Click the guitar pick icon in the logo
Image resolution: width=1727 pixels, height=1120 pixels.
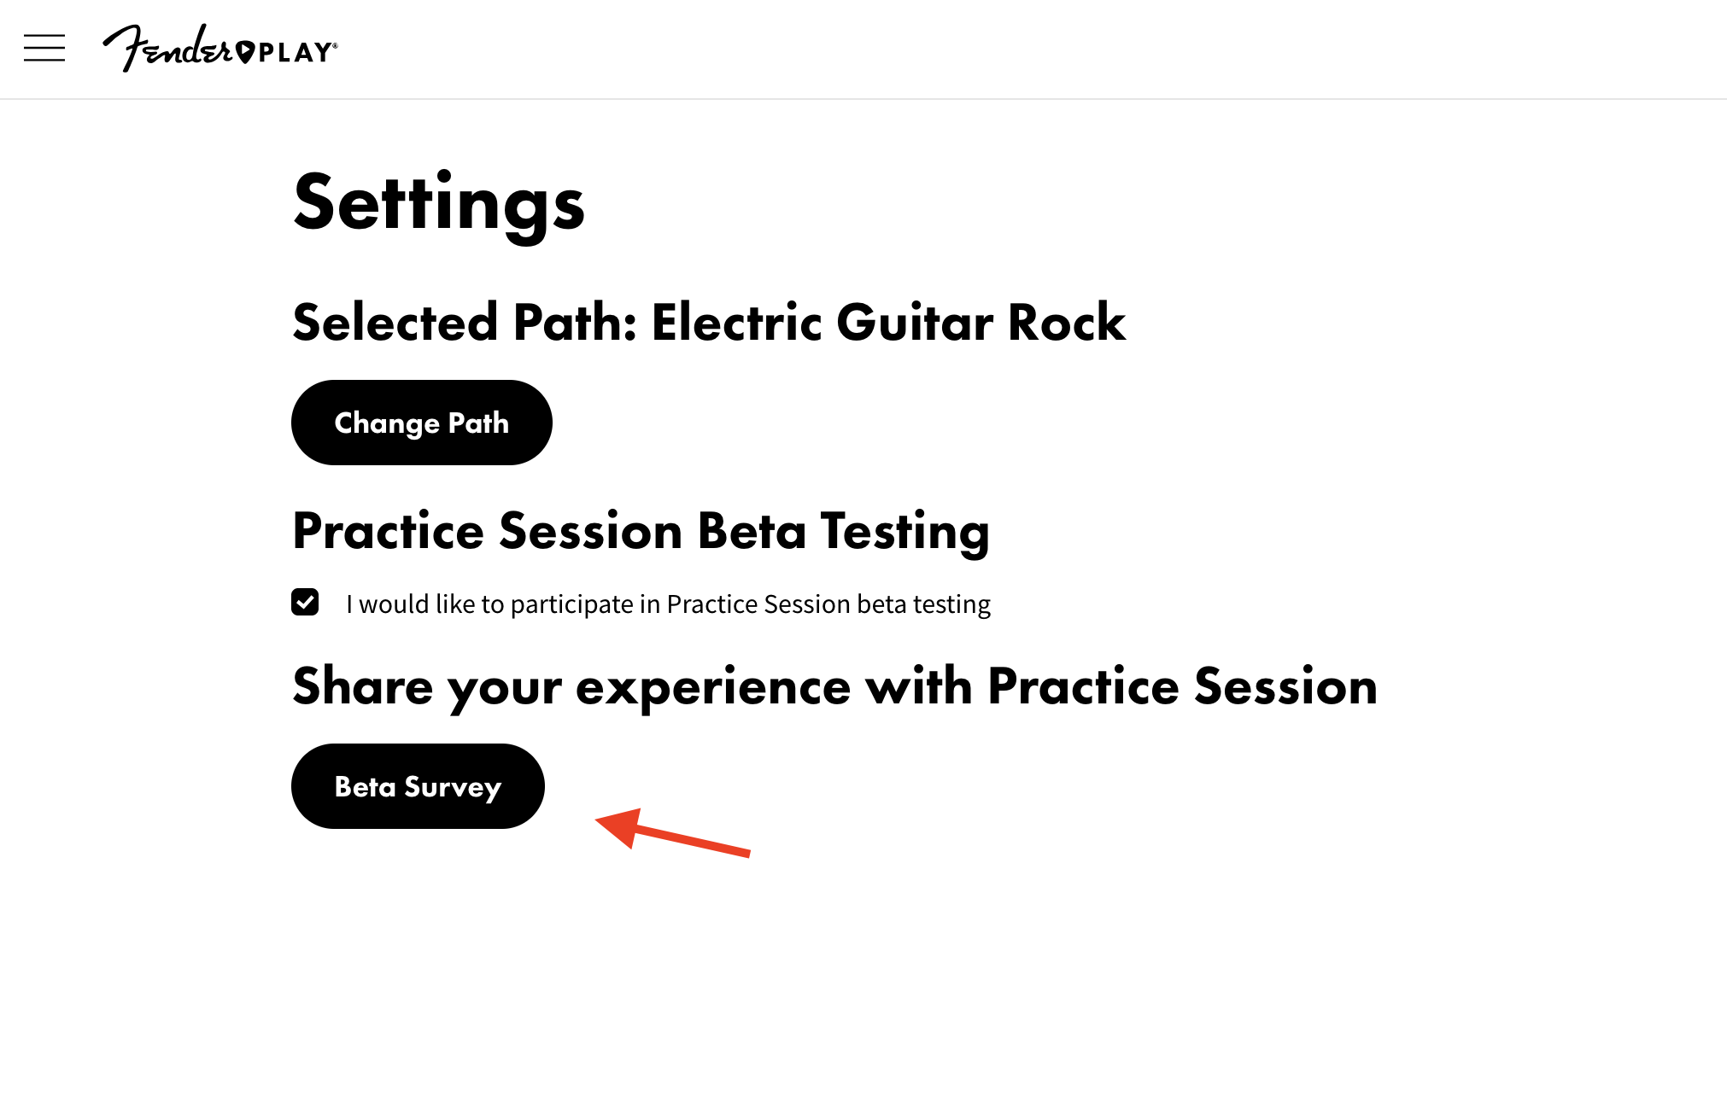click(244, 52)
